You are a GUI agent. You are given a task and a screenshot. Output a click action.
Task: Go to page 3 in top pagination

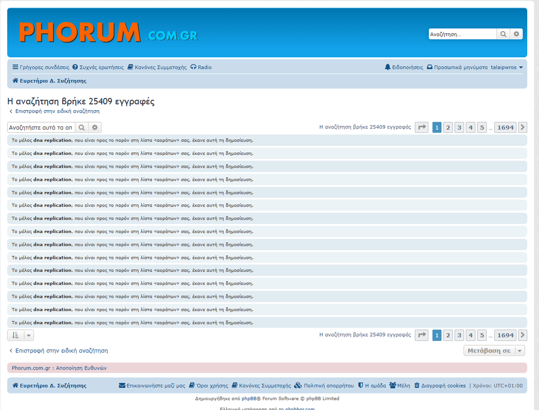pos(459,127)
